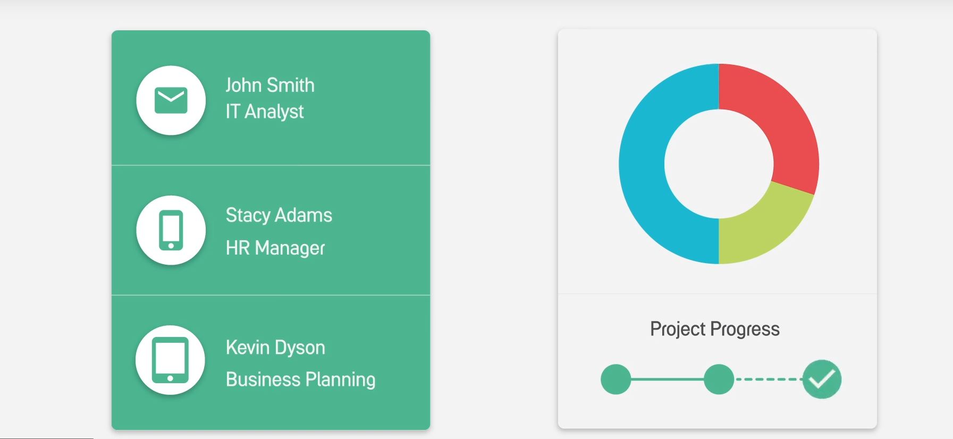Select the middle progress step dot
Screen dimensions: 953x439
pyautogui.click(x=719, y=379)
